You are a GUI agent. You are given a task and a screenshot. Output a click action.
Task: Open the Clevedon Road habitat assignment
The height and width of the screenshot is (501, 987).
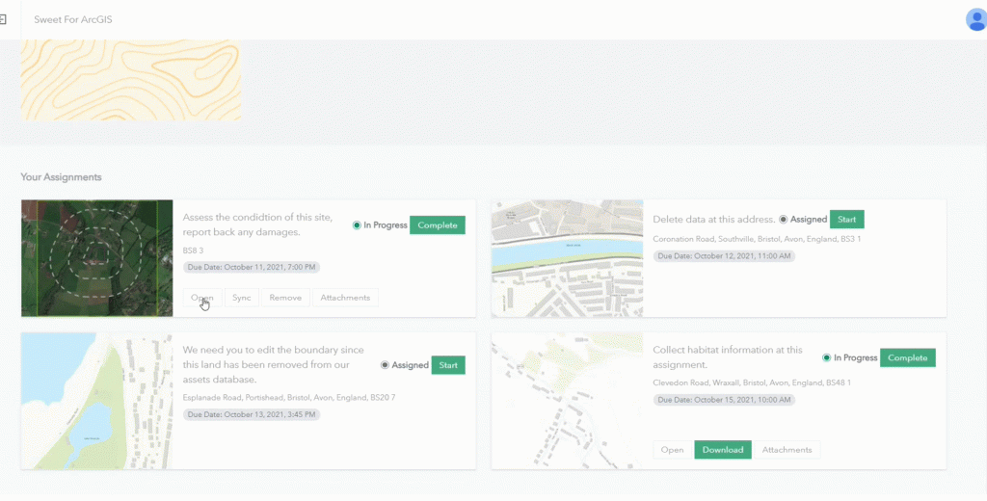pyautogui.click(x=672, y=450)
